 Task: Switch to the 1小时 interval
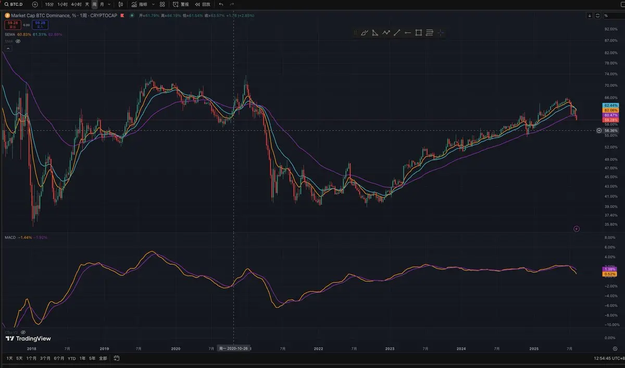[x=63, y=4]
